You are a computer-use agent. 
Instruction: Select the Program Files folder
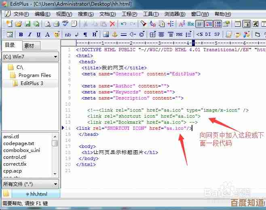(x=34, y=75)
